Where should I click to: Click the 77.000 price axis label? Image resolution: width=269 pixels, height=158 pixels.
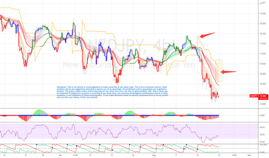click(263, 54)
